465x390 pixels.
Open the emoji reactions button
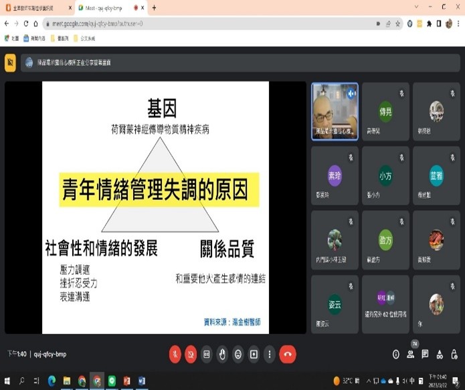[x=238, y=354]
